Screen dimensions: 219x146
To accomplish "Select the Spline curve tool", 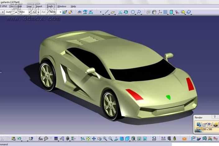I will point(139,12).
